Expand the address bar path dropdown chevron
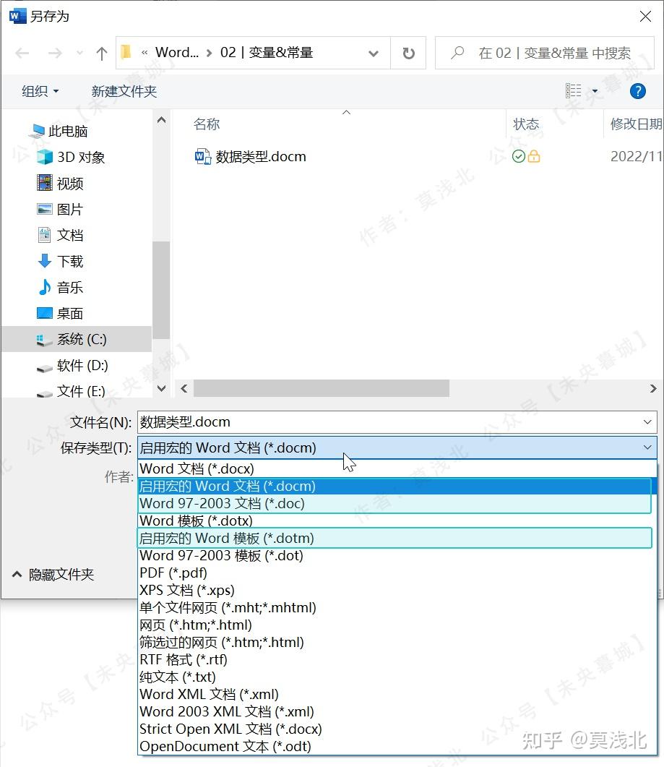Screen dimensions: 664x767 click(x=374, y=53)
